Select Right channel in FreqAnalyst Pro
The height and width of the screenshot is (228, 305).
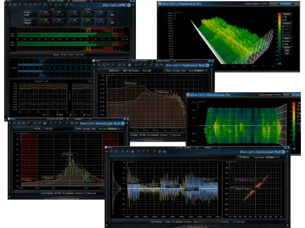287,29
